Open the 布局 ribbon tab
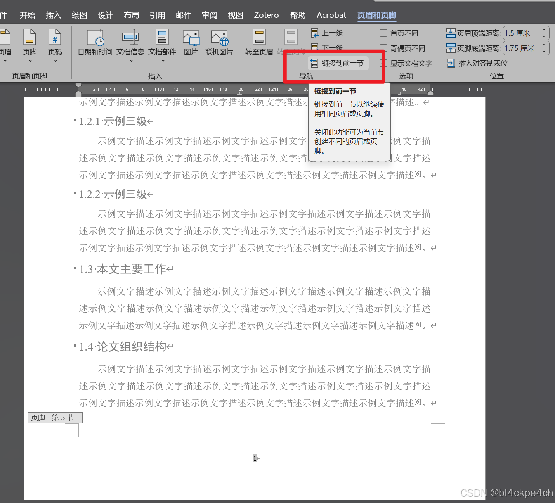 pos(132,15)
